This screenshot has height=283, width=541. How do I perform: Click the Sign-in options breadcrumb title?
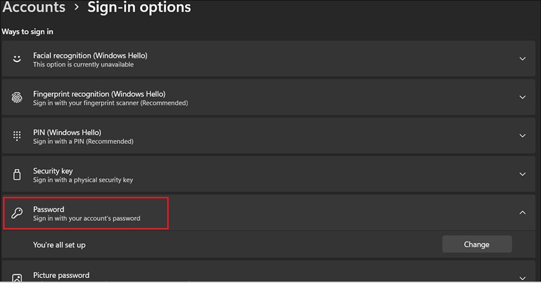139,8
